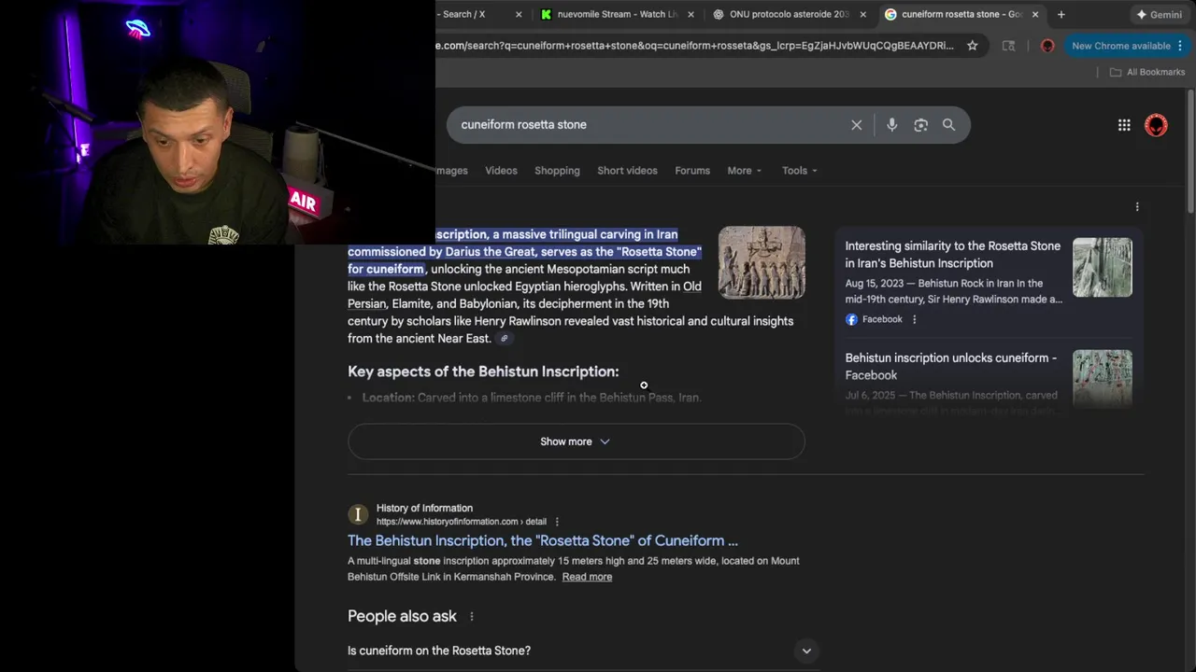Click the 'People also ask' heading

(x=402, y=616)
